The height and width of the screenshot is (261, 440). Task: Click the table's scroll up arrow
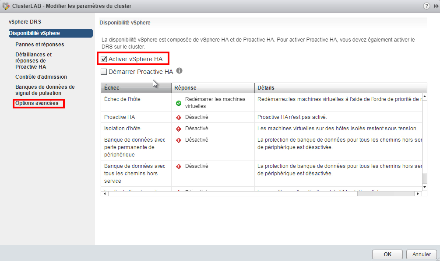(425, 97)
